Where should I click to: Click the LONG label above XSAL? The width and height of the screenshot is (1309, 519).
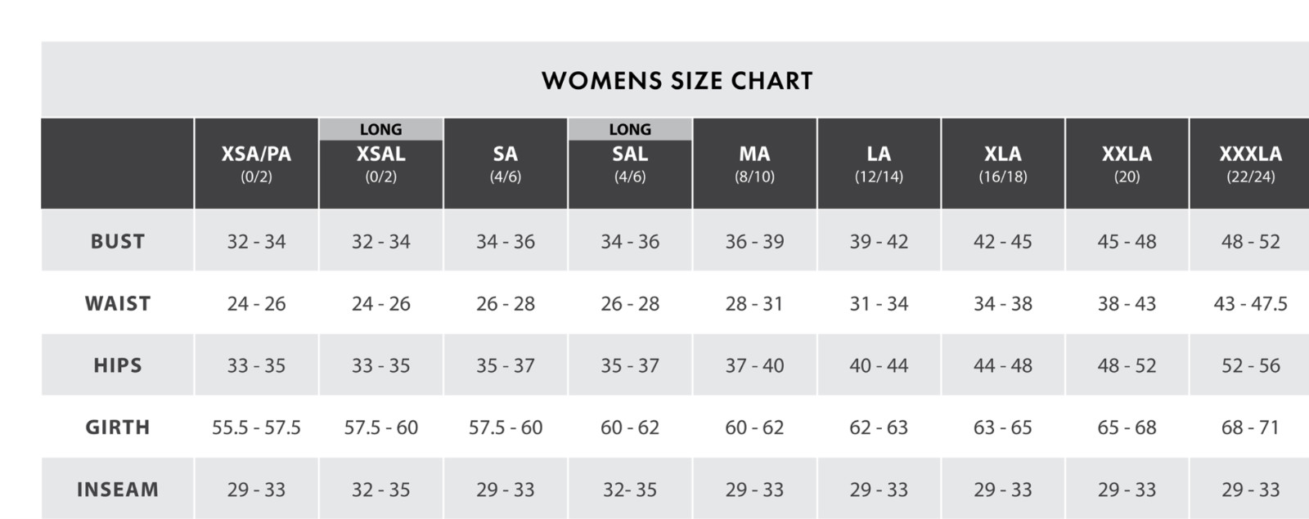pyautogui.click(x=381, y=129)
